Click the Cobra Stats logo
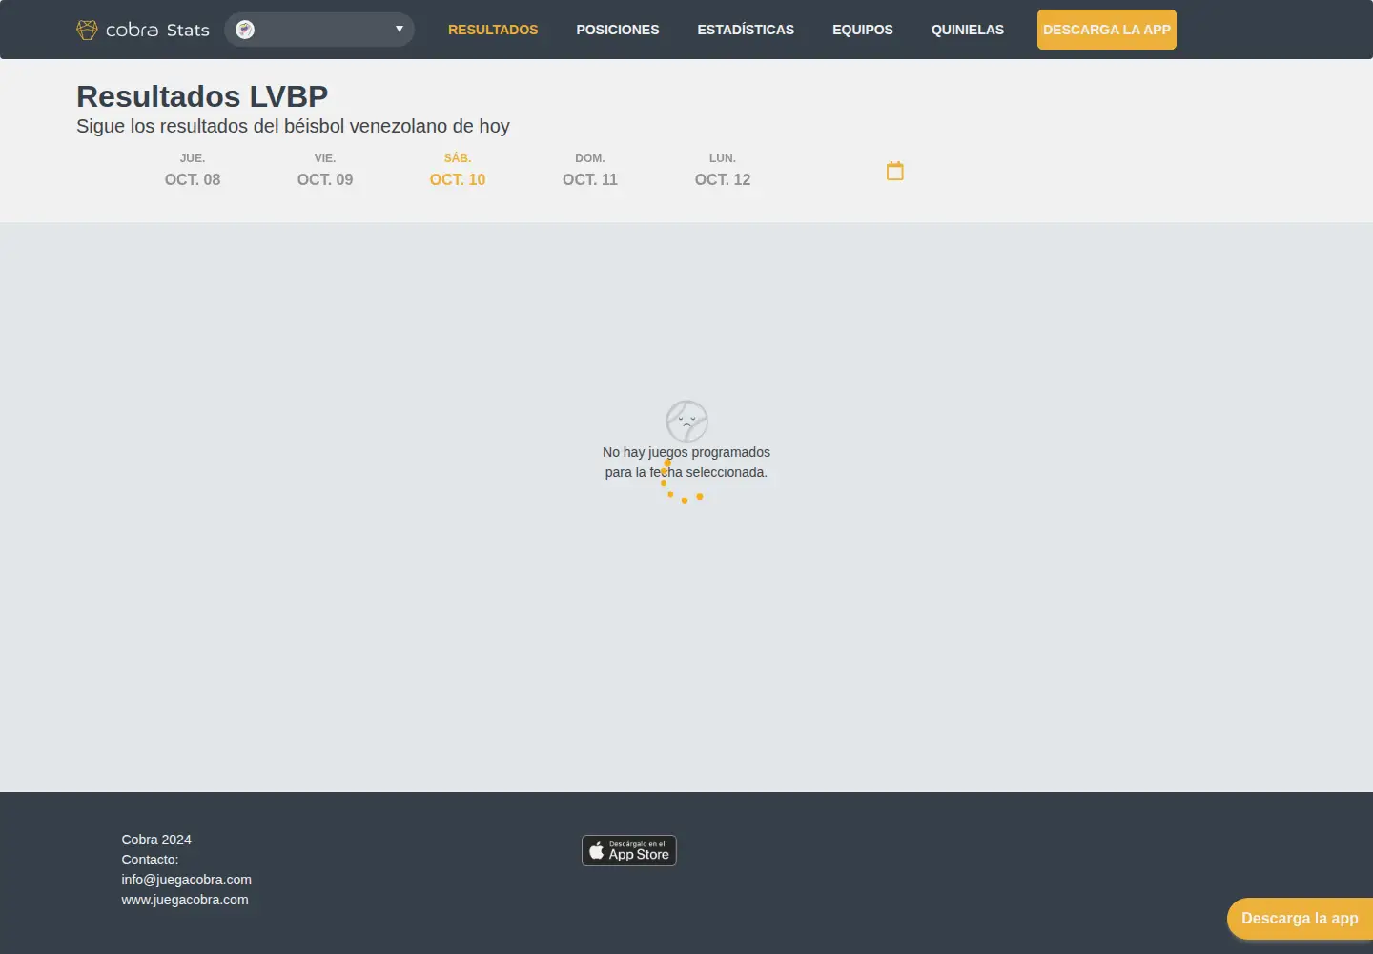1373x954 pixels. point(143,30)
